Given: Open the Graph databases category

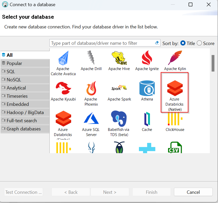Looking at the screenshot, I should click(x=25, y=129).
